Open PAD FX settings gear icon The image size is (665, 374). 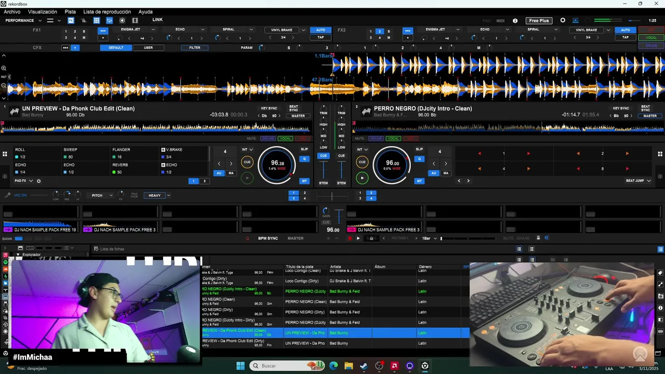click(x=38, y=181)
